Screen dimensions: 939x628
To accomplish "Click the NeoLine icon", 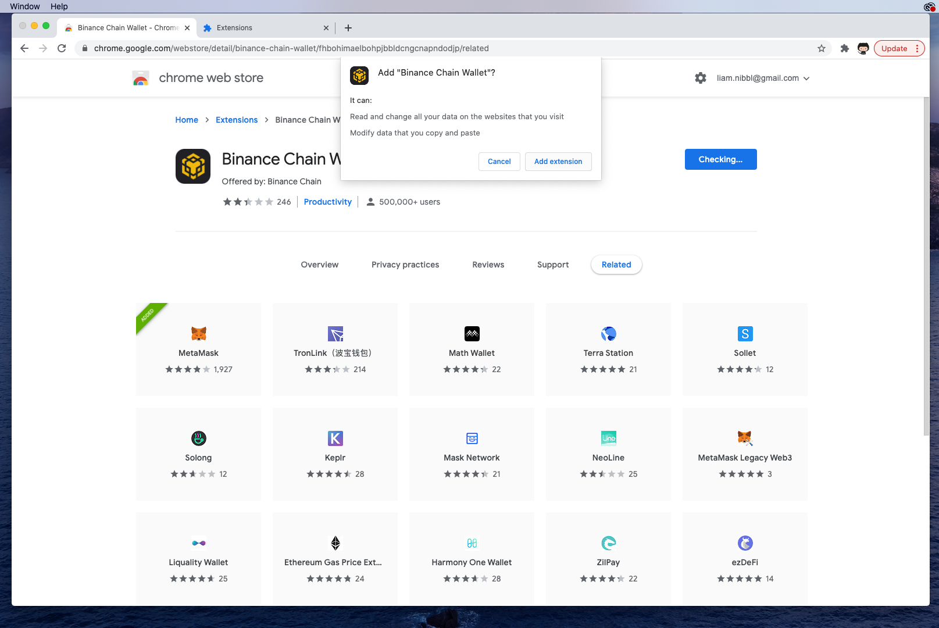I will click(608, 438).
